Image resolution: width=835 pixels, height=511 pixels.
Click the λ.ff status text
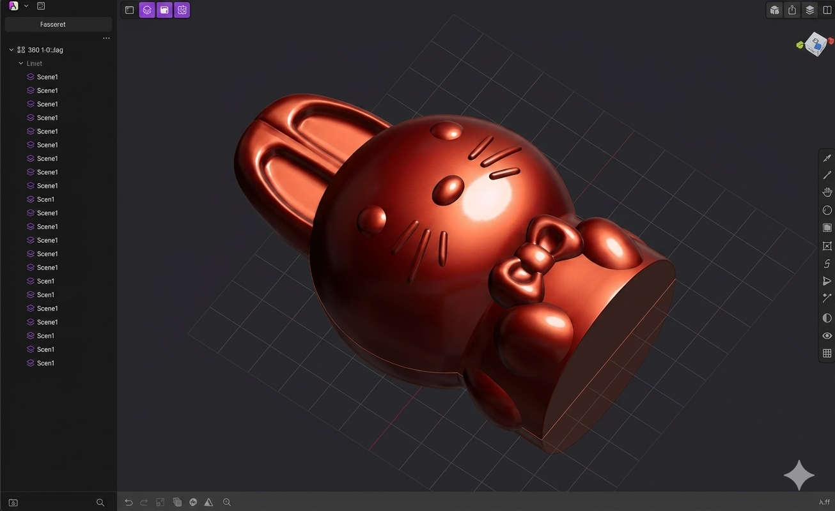825,503
